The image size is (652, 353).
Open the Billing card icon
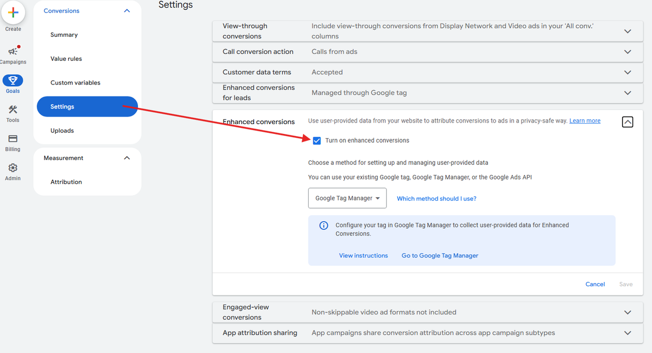point(13,139)
